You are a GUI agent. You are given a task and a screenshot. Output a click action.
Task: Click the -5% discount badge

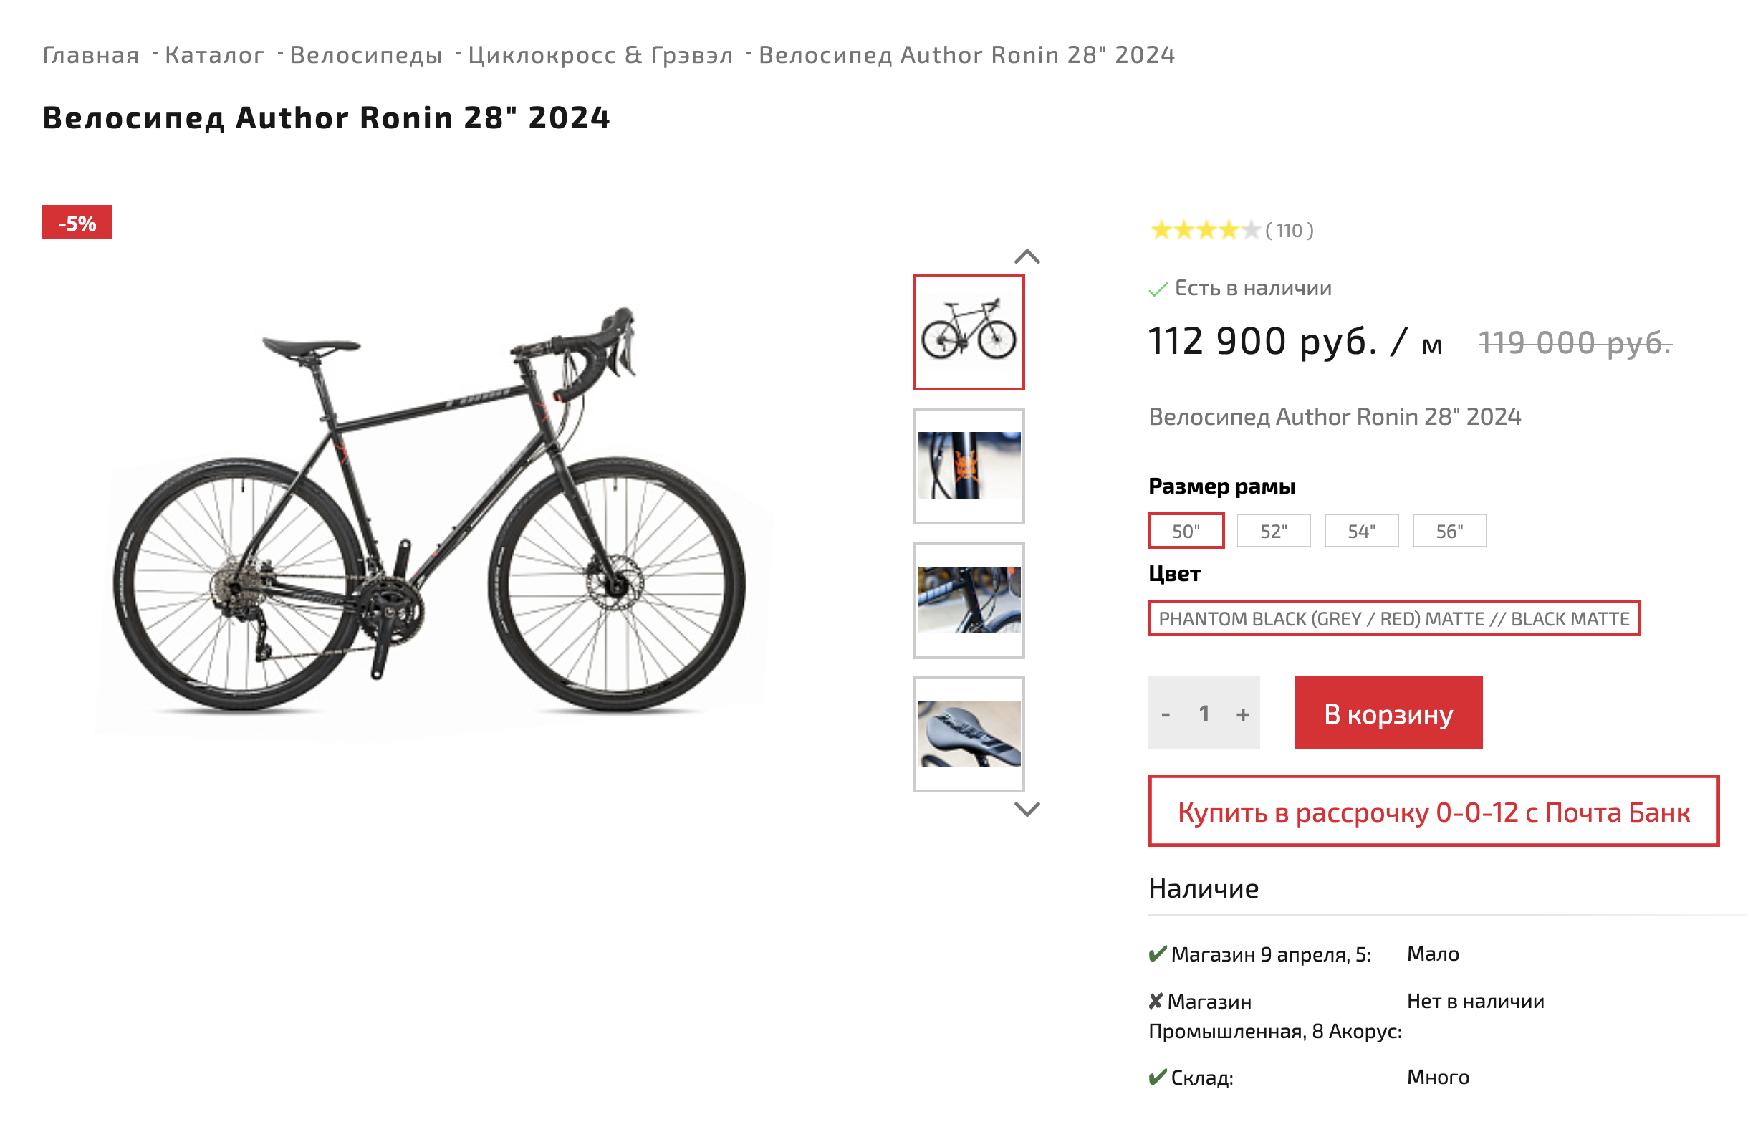(x=77, y=222)
